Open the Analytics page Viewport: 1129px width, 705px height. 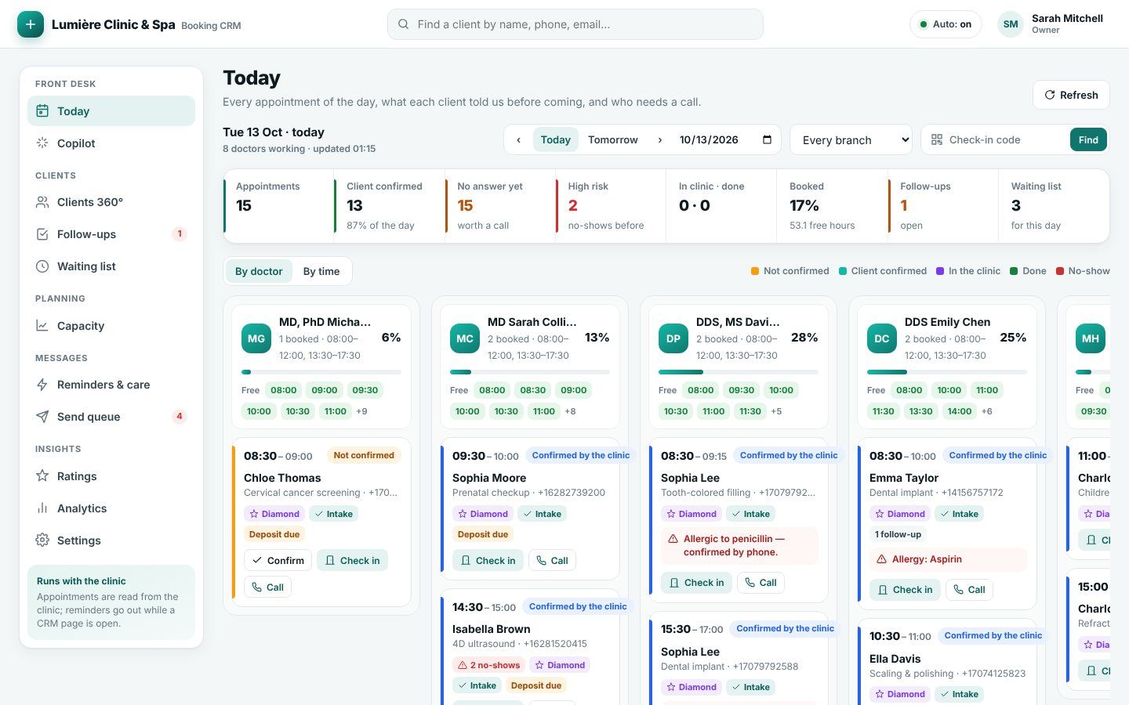(111, 508)
